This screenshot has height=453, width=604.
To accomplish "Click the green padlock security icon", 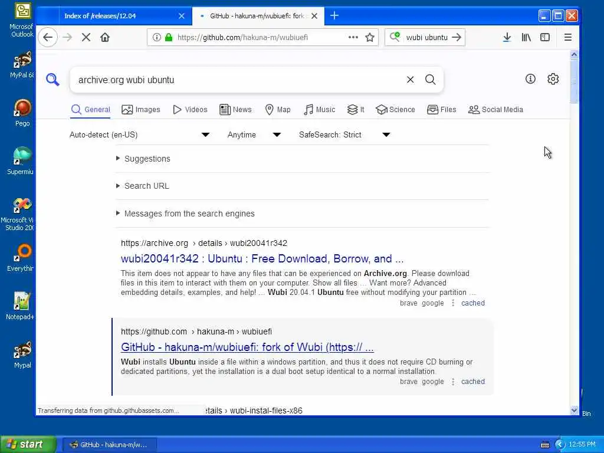I will coord(168,37).
